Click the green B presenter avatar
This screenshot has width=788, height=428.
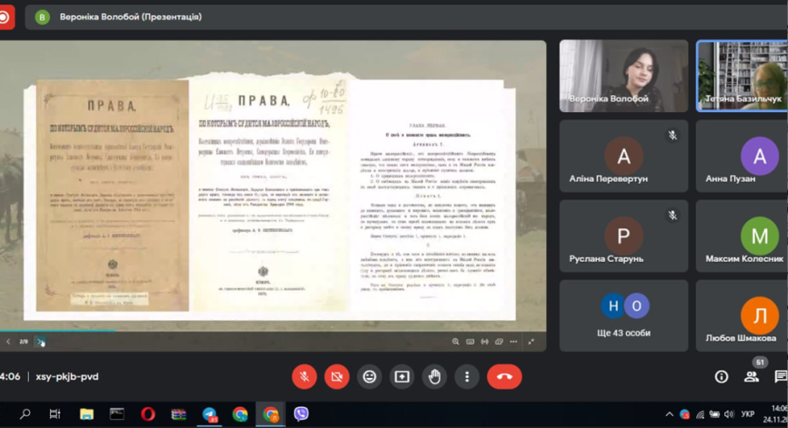[42, 18]
